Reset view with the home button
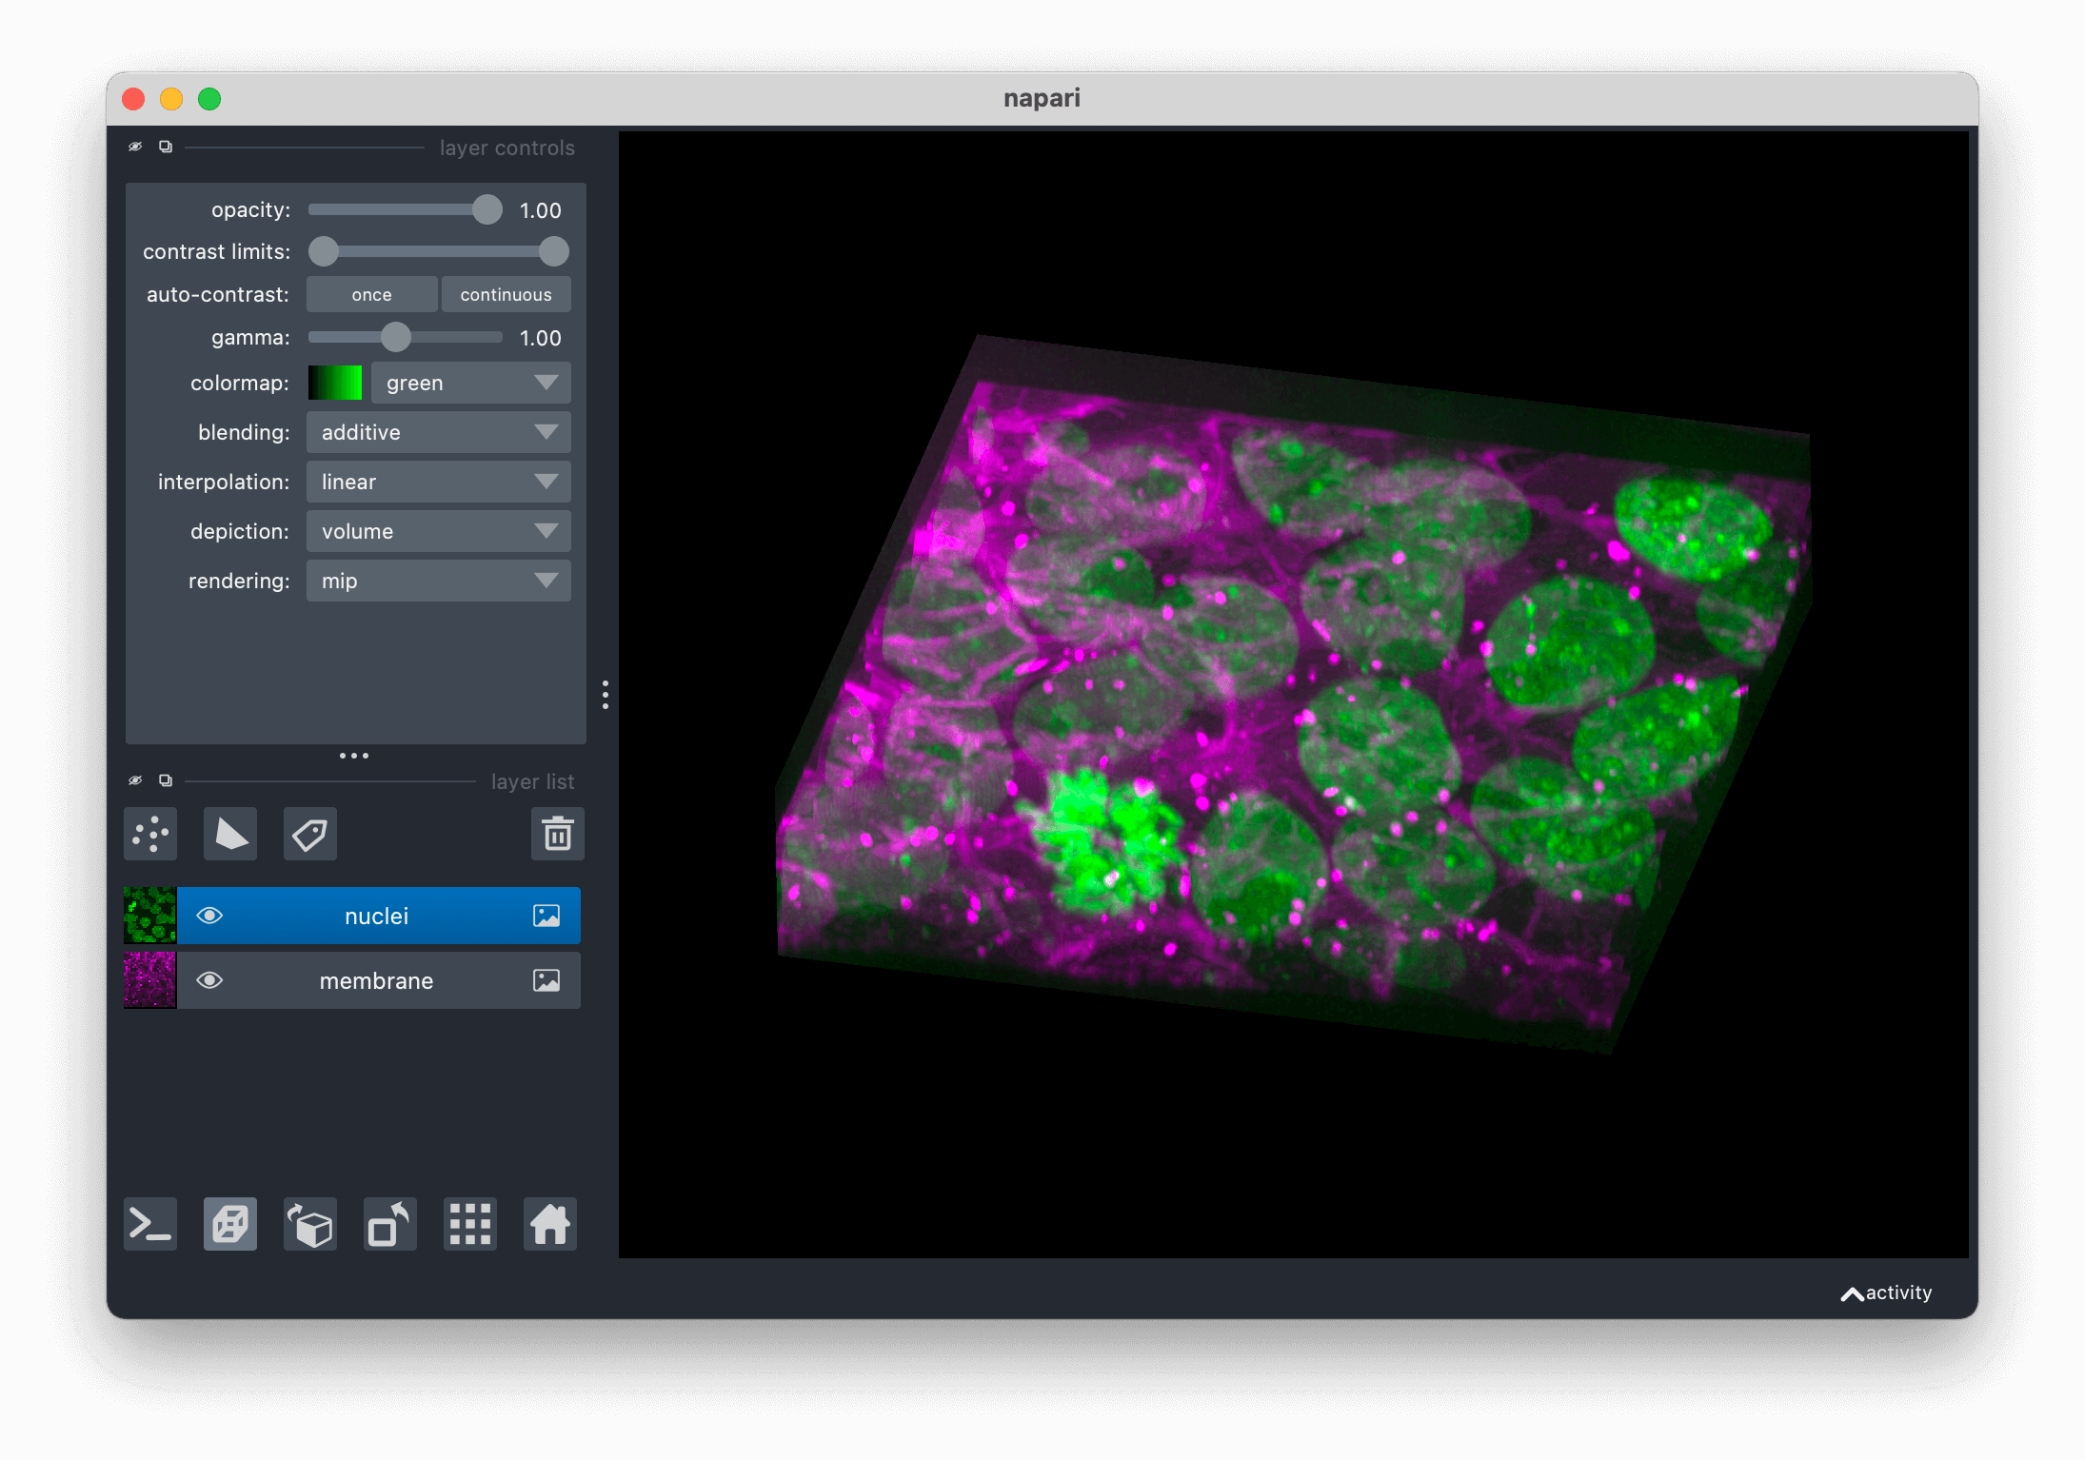 [x=550, y=1224]
